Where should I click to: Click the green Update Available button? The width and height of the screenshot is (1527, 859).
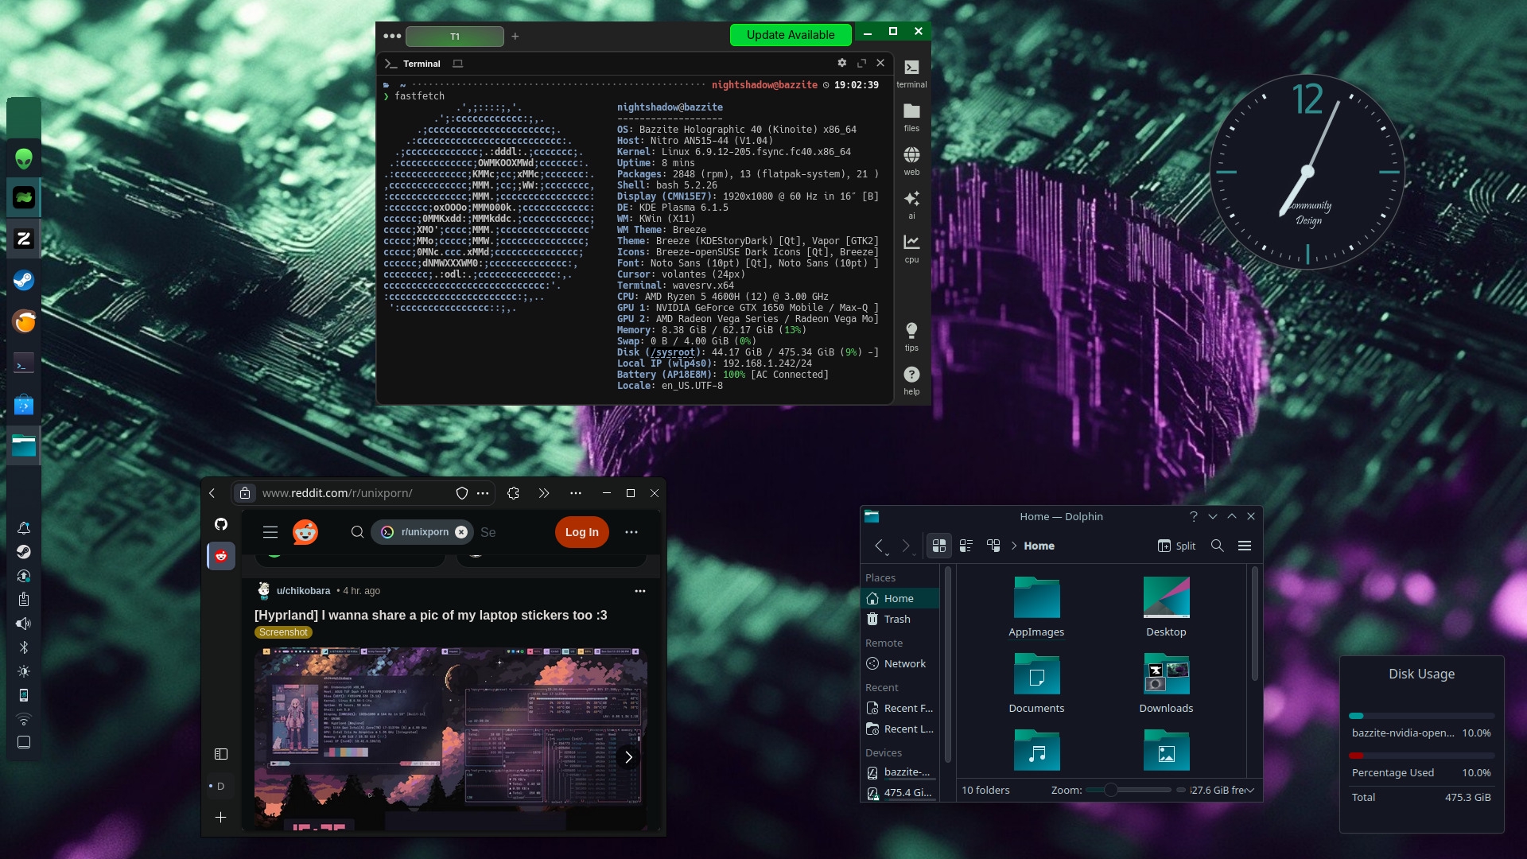[790, 35]
